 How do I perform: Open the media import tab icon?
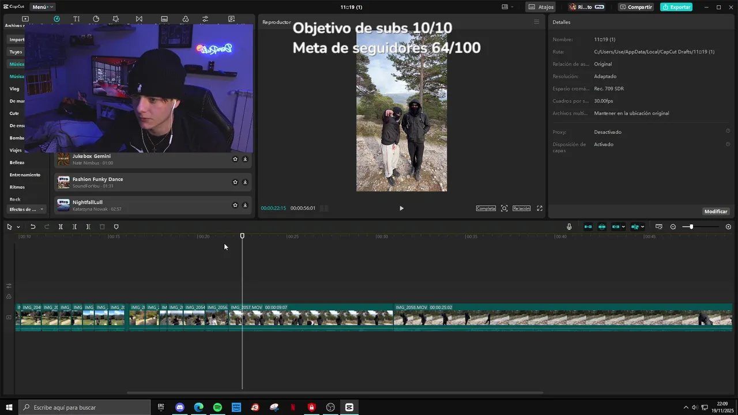click(25, 19)
